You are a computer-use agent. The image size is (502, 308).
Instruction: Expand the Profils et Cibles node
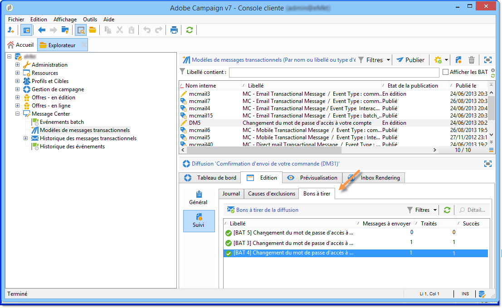18,81
